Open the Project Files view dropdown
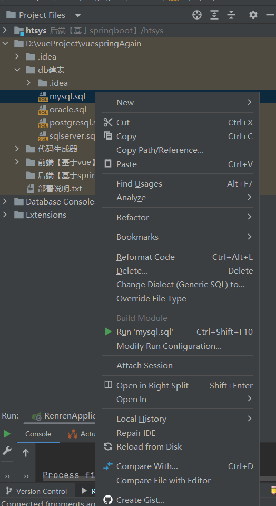 (78, 15)
